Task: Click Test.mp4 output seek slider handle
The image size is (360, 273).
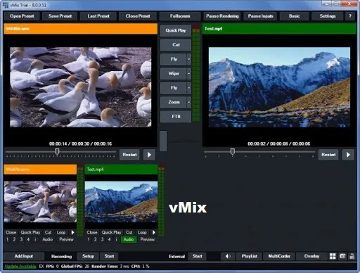Action: click(x=233, y=152)
